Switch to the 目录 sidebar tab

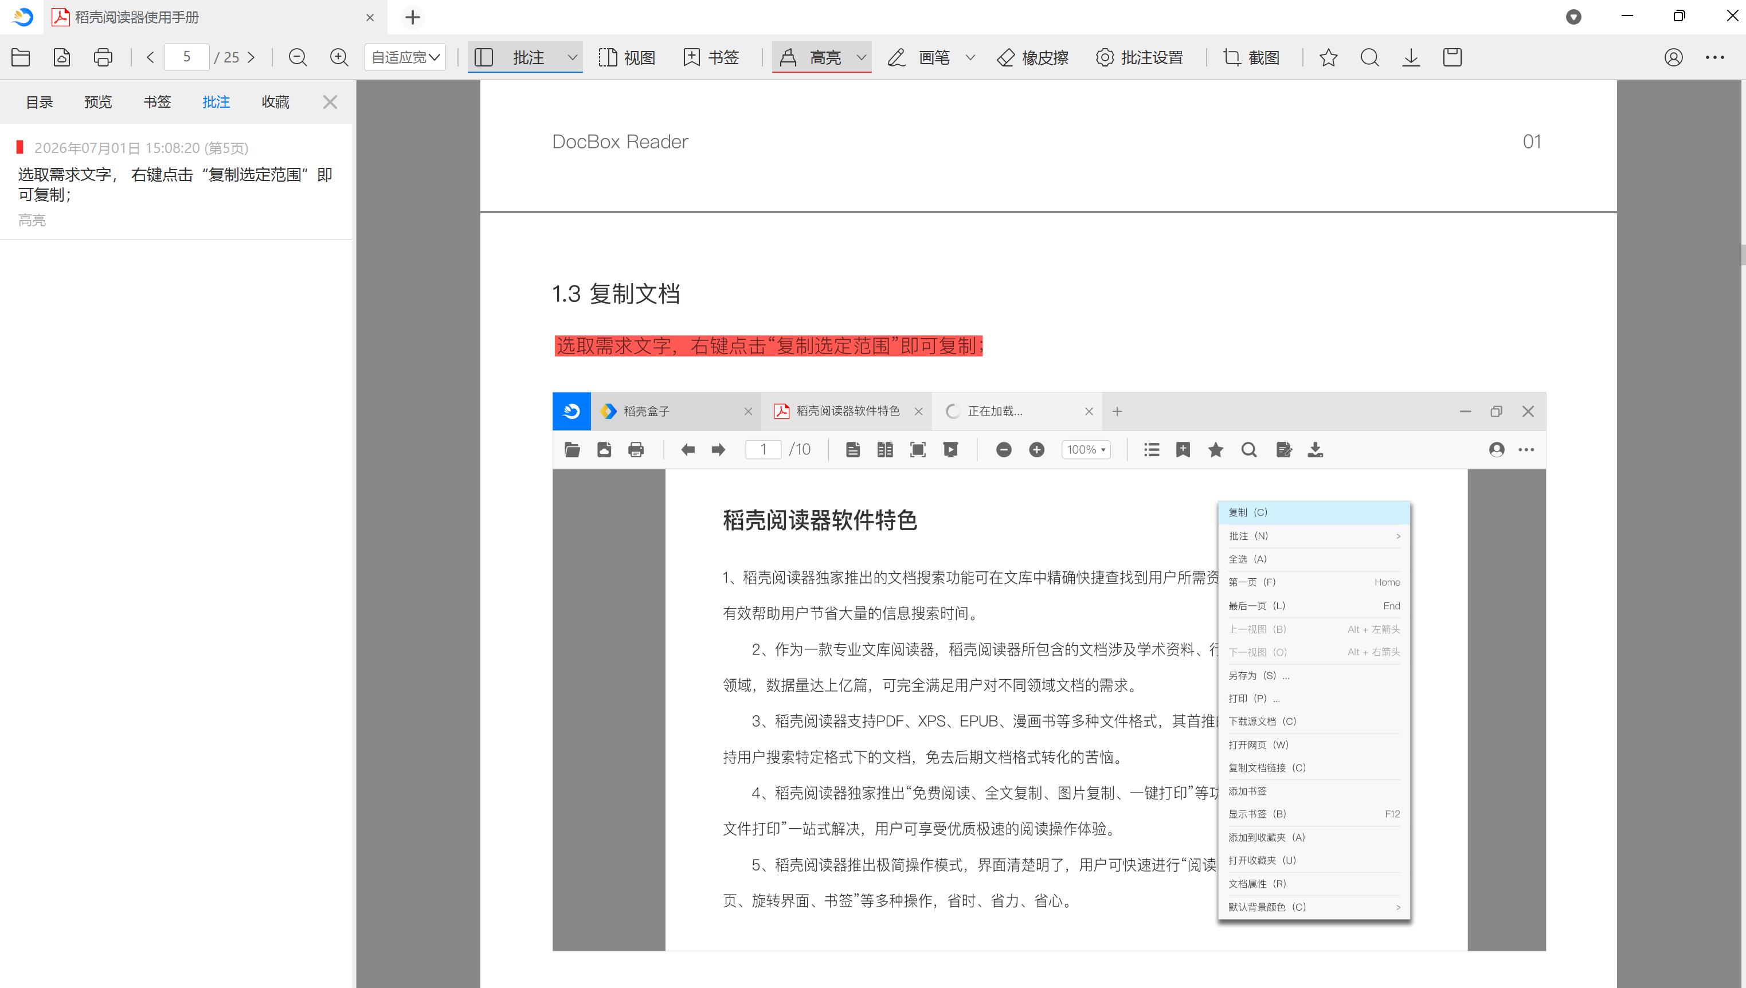[40, 102]
